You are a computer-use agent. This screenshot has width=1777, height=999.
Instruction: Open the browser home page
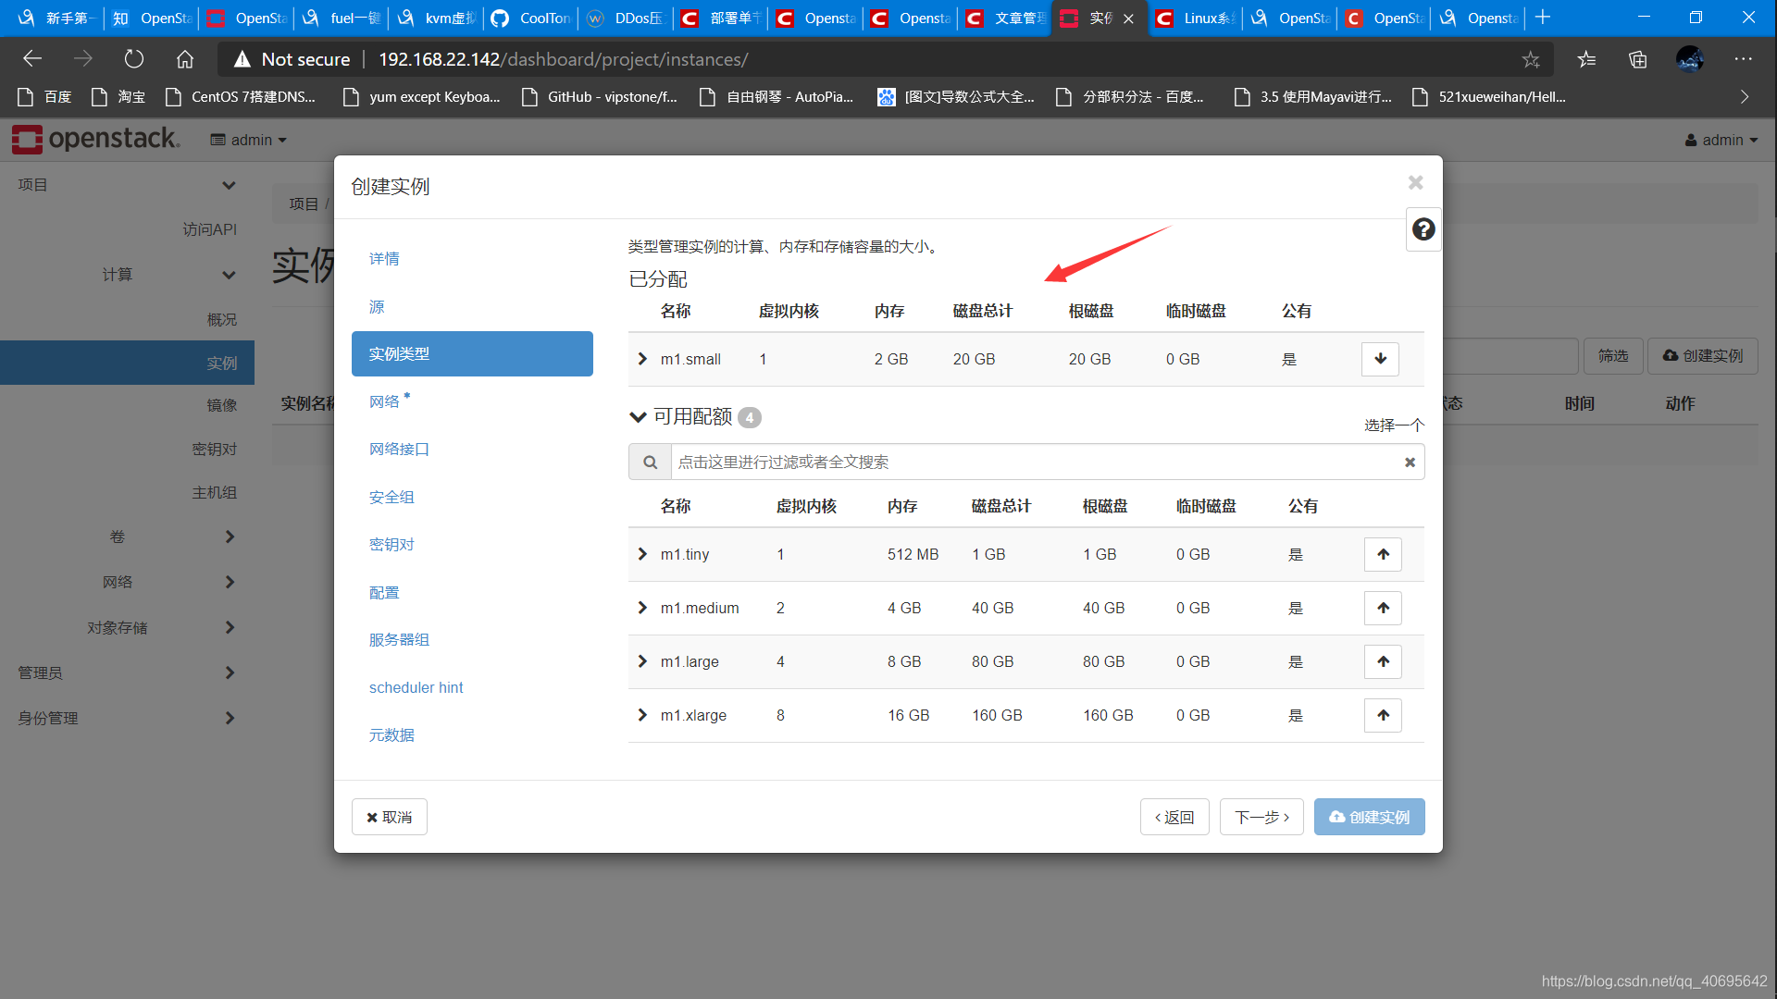point(185,59)
